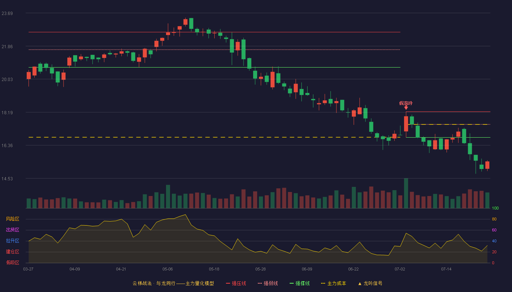Click the 04-21 date label

coord(121,269)
